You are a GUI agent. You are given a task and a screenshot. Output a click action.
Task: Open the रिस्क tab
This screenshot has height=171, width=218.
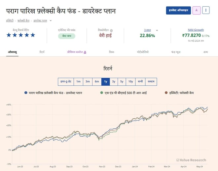pyautogui.click(x=112, y=52)
